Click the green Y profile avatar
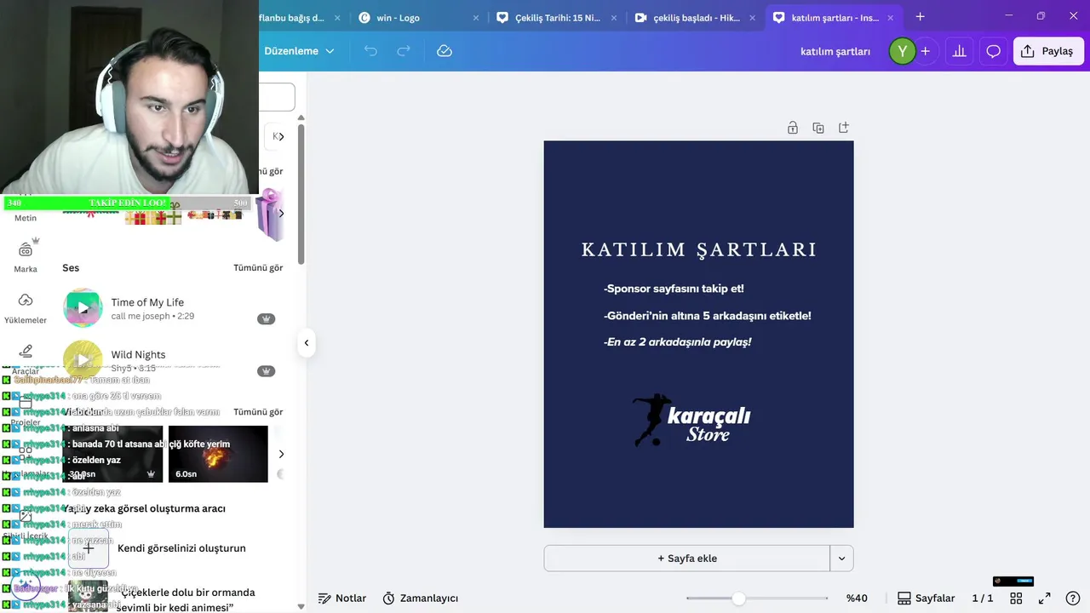This screenshot has height=613, width=1090. [902, 51]
